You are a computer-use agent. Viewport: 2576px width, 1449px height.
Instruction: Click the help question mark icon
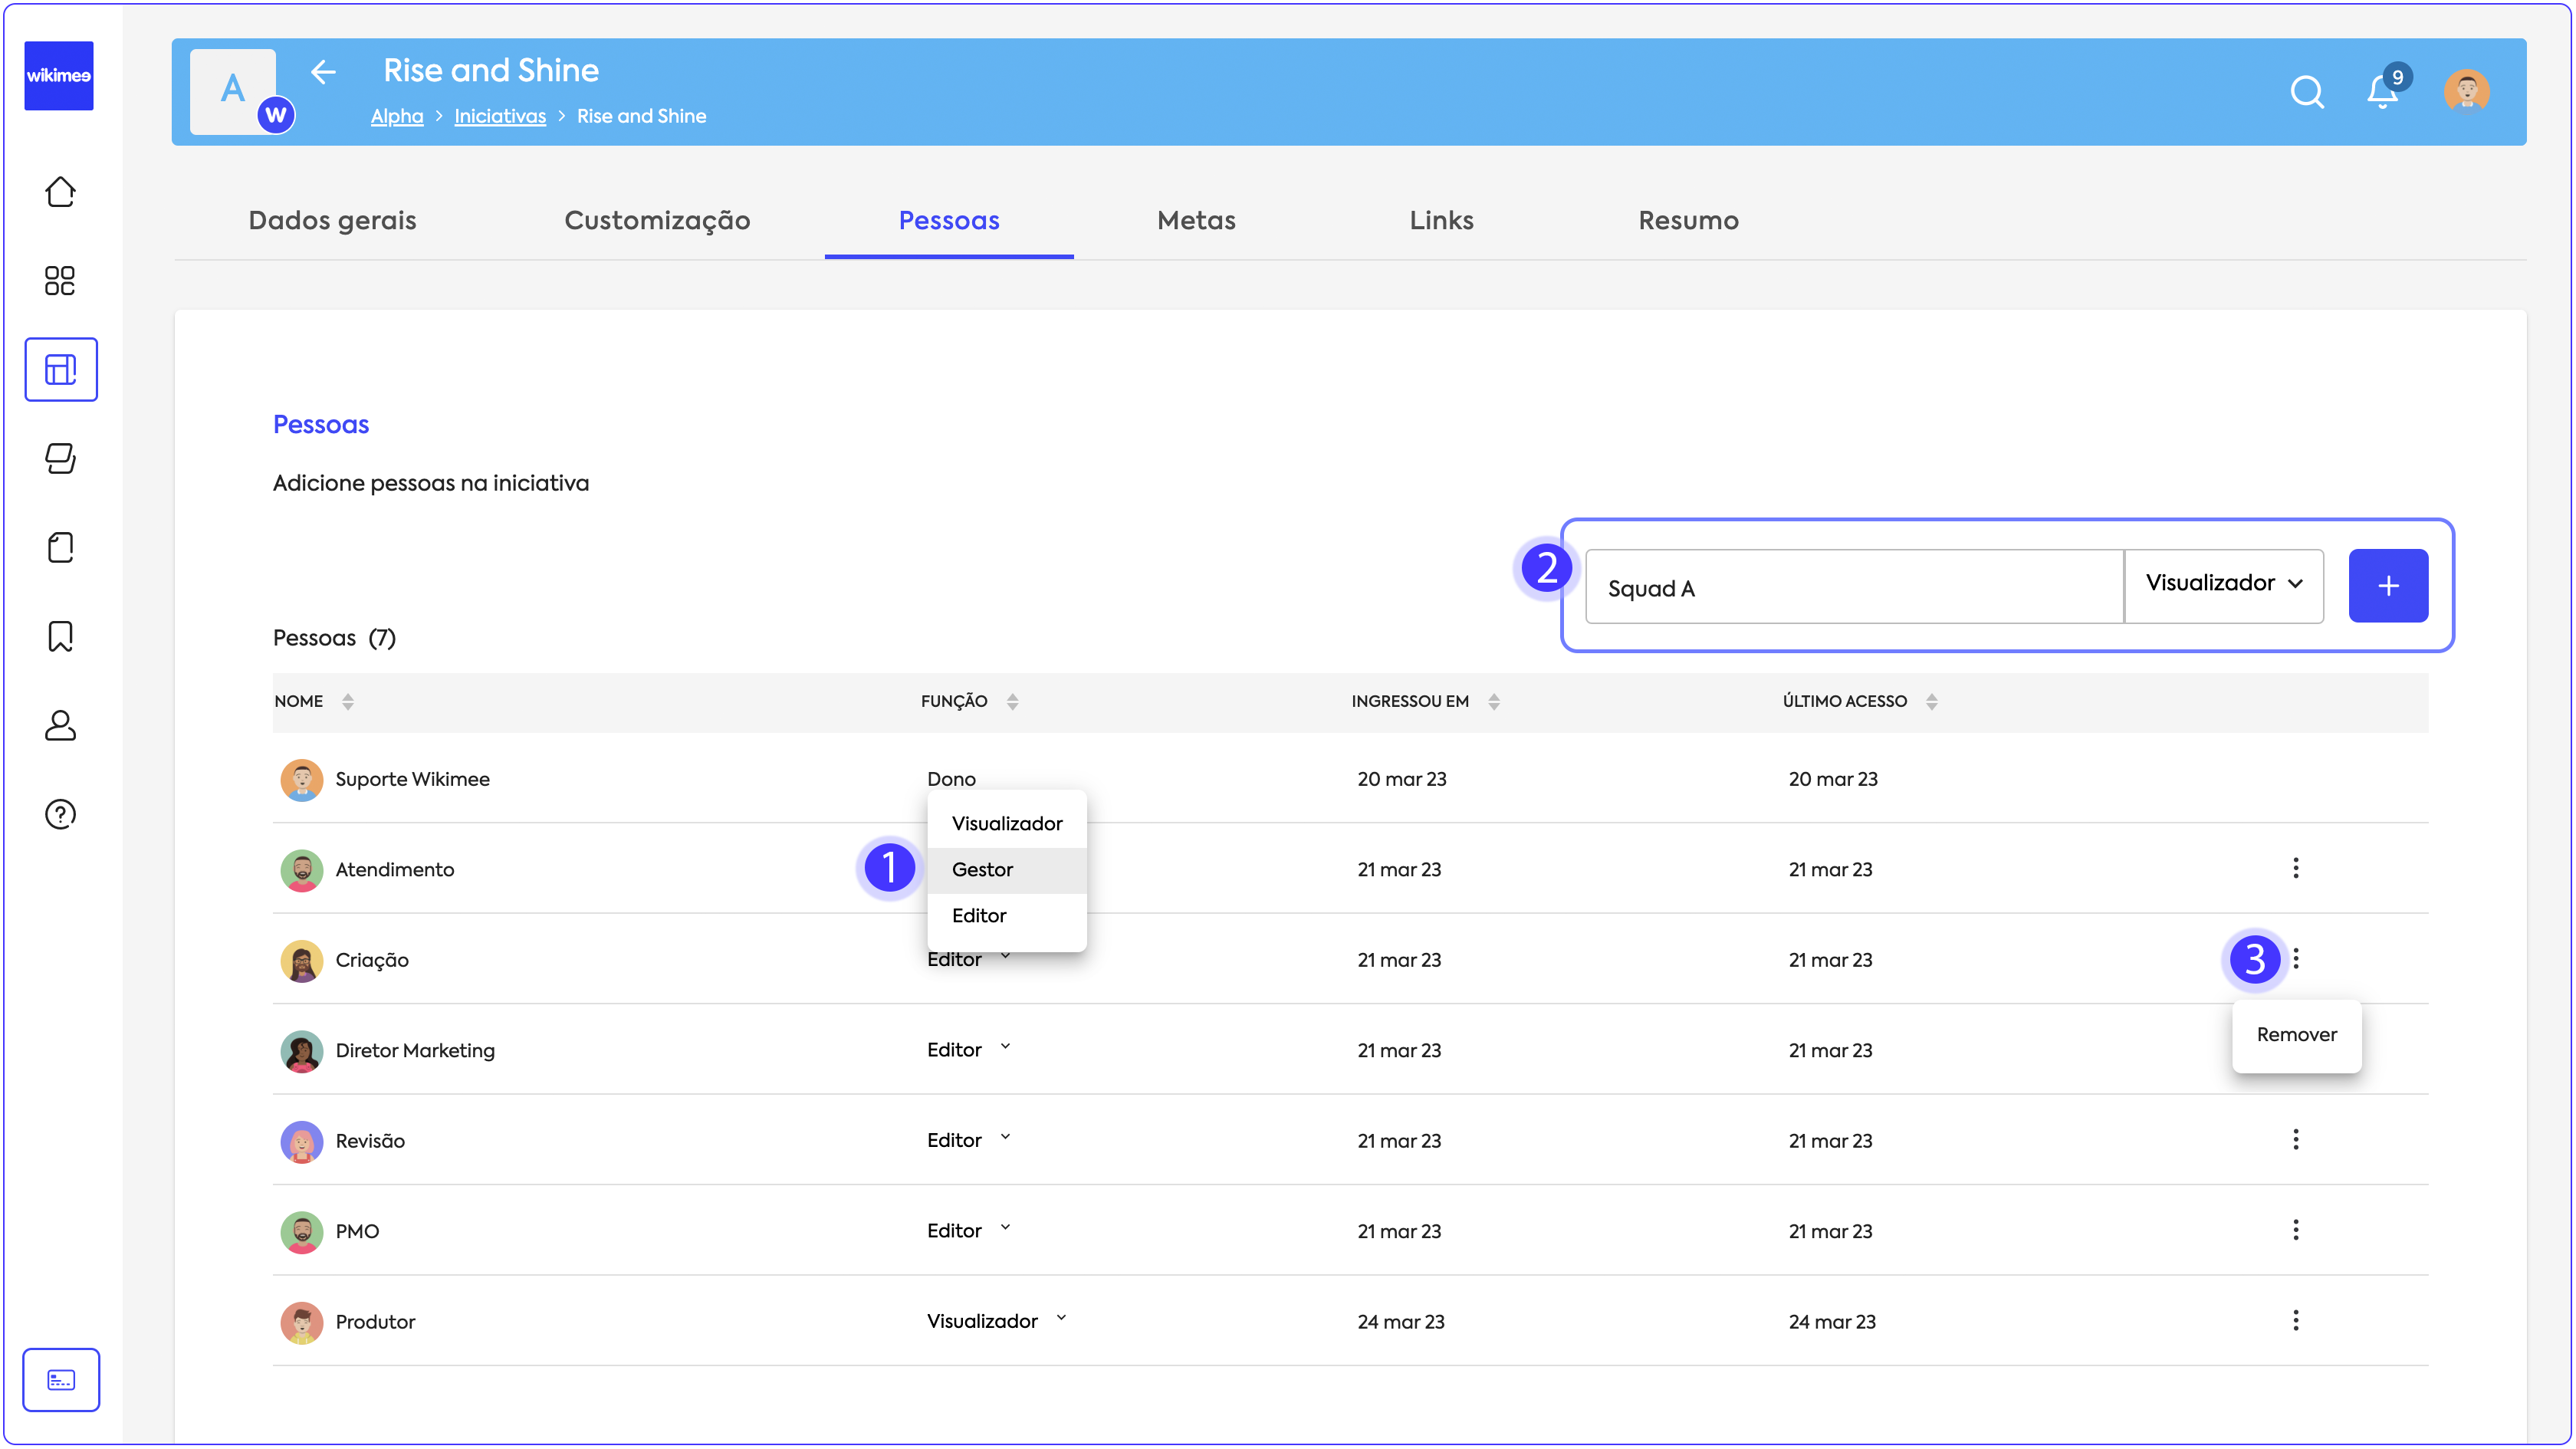60,814
